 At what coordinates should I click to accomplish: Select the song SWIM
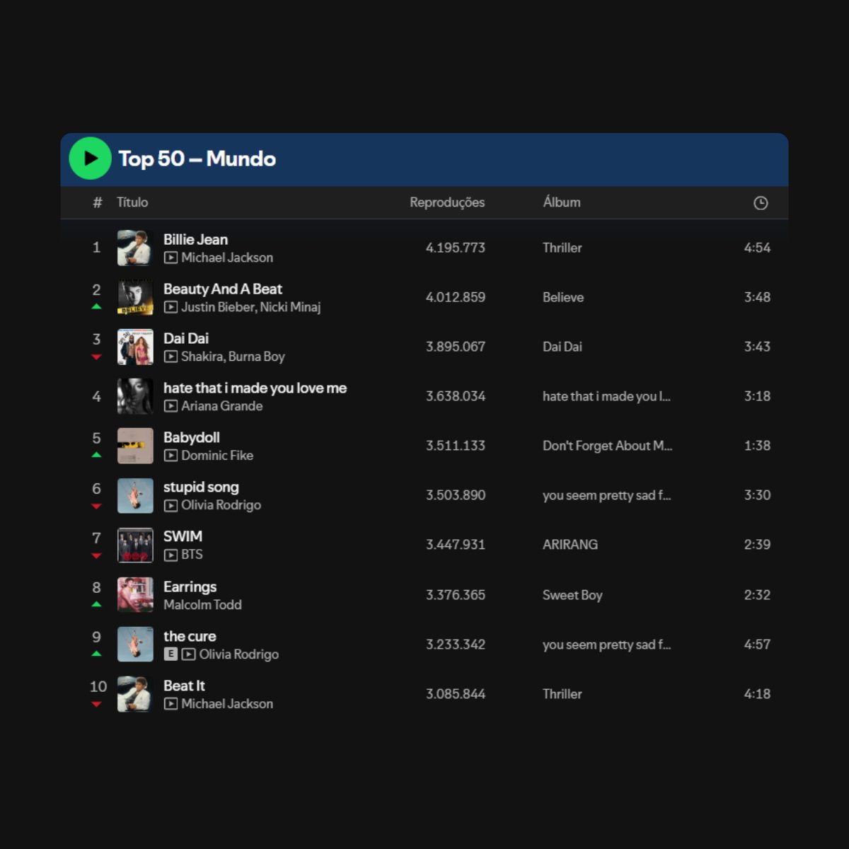pos(183,536)
